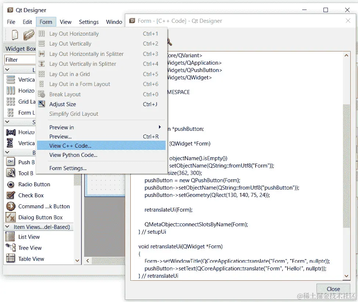This screenshot has height=302, width=358.
Task: Select the Push Button widget icon
Action: [x=11, y=162]
